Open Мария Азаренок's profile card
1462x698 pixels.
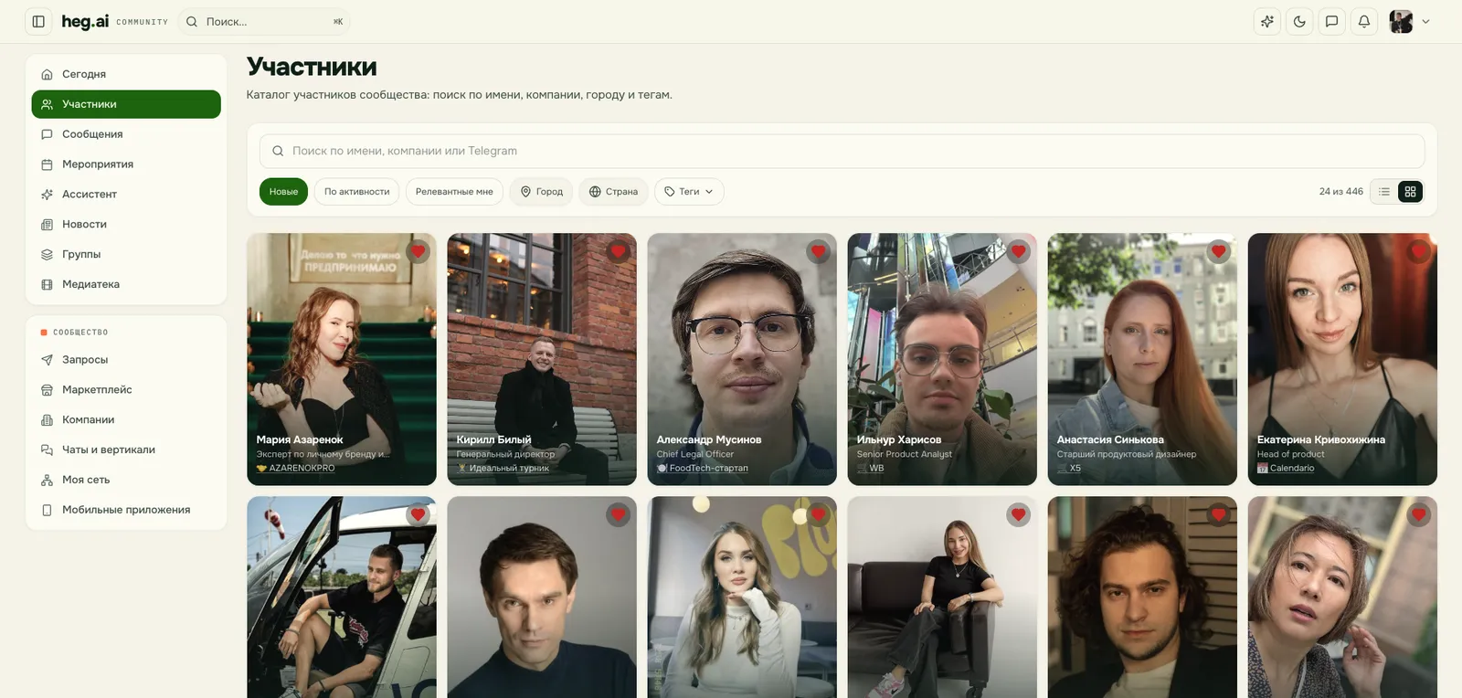(x=342, y=359)
